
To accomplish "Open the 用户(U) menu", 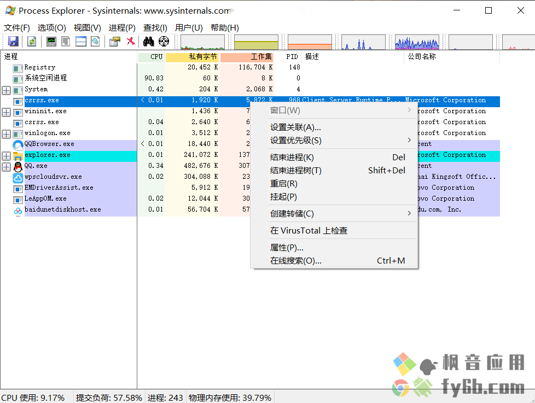I will [189, 28].
